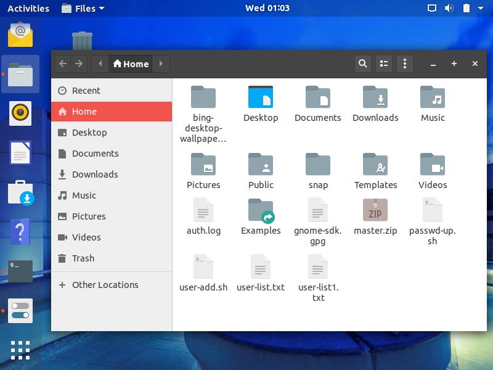Go to Music in the sidebar
Viewport: 493px width, 370px height.
112,195
